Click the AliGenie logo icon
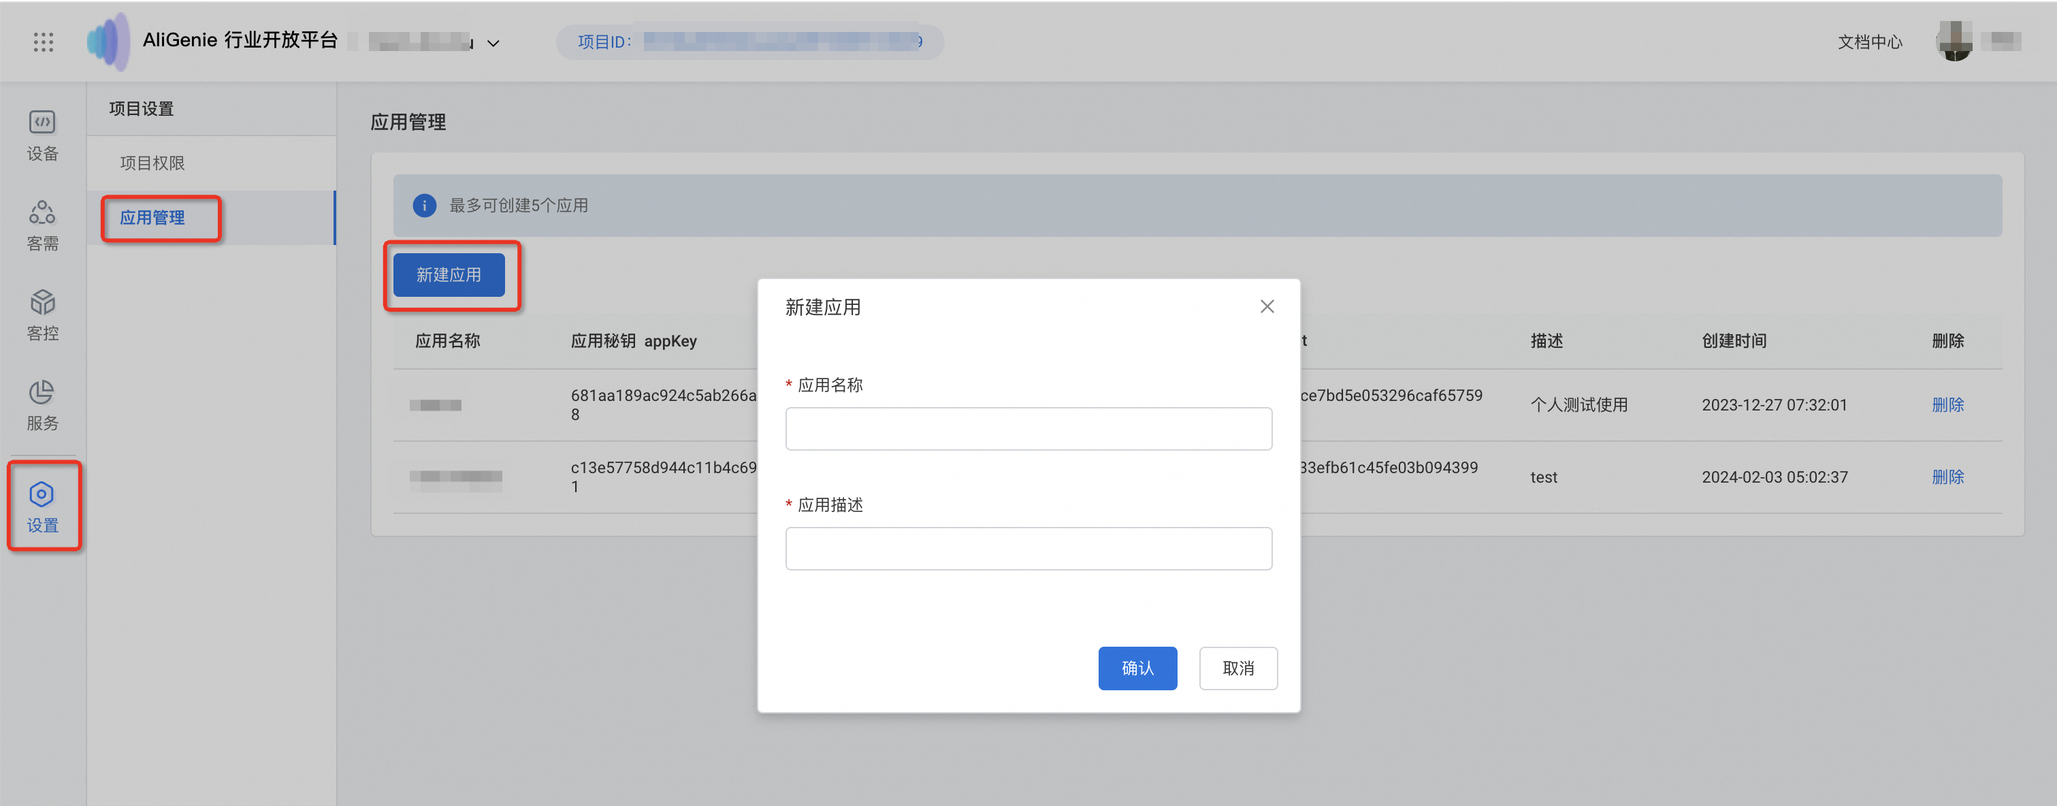2057x806 pixels. (x=109, y=42)
